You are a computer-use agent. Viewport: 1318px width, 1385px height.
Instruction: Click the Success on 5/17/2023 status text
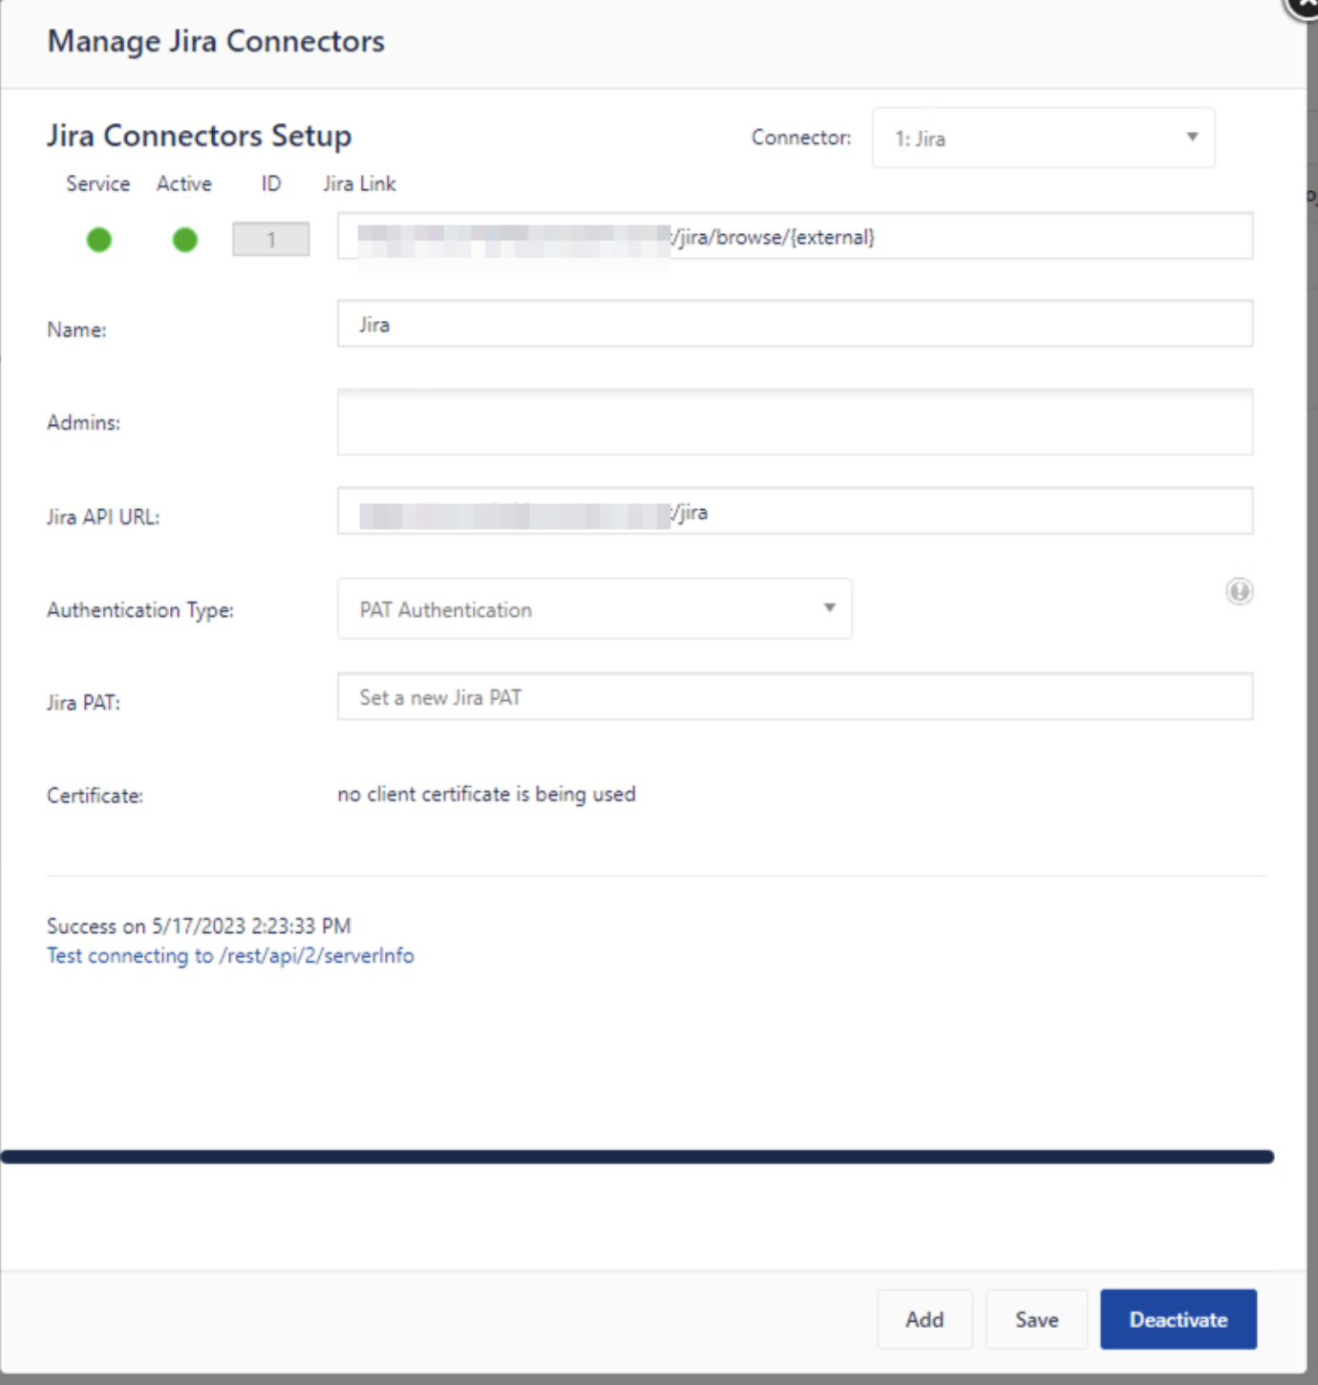coord(199,926)
